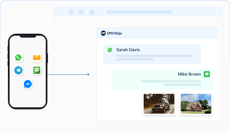Click the green message icon beside Mike Brown
This screenshot has height=134, width=230.
(x=207, y=74)
